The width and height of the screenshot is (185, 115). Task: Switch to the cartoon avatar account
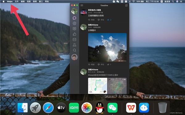[74, 57]
